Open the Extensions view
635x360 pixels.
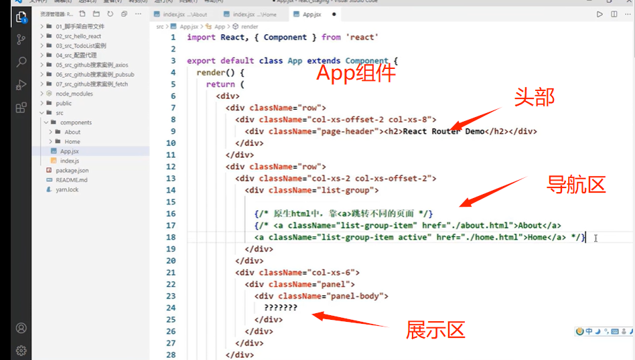tap(21, 108)
